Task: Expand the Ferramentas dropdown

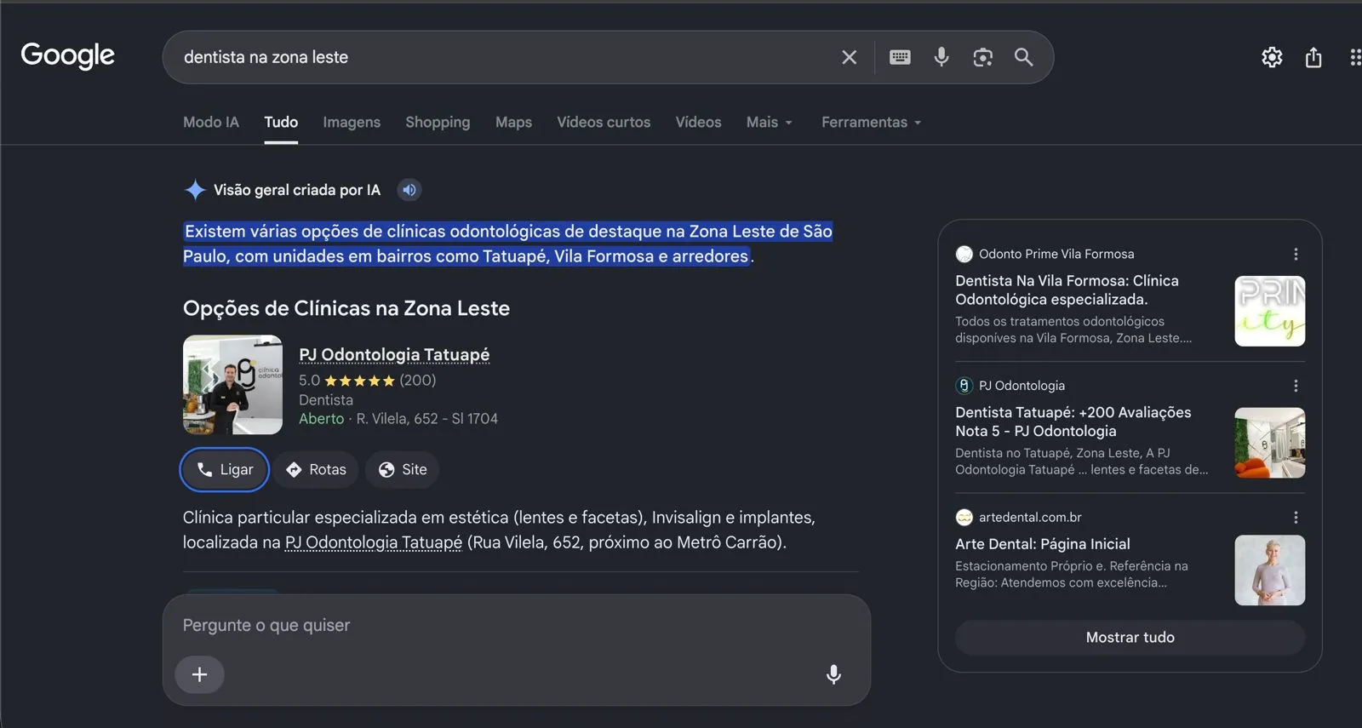Action: [872, 122]
